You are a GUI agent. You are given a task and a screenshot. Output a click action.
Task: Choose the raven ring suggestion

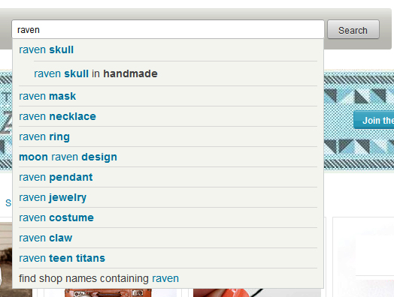point(168,136)
